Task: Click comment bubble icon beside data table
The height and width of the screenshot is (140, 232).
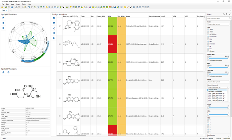Action: tap(54, 23)
